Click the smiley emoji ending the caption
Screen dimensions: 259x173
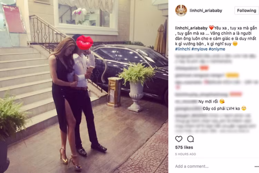(235, 44)
